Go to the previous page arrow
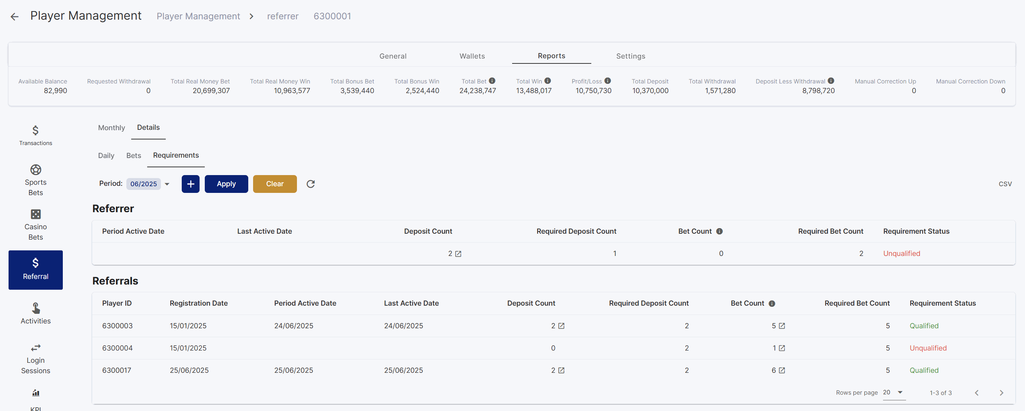Viewport: 1025px width, 411px height. pyautogui.click(x=977, y=393)
